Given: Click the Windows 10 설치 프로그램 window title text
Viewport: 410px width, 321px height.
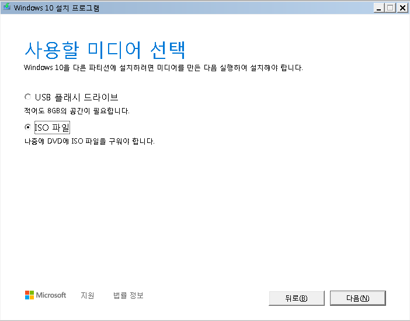Looking at the screenshot, I should click(x=57, y=8).
